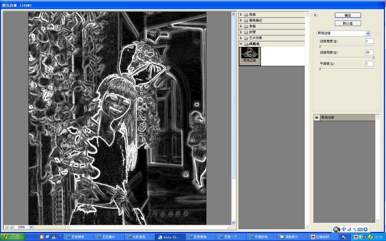
Task: Select the 照亮边缘 (Glowing Edges) filter thumbnail
Action: coord(249,56)
